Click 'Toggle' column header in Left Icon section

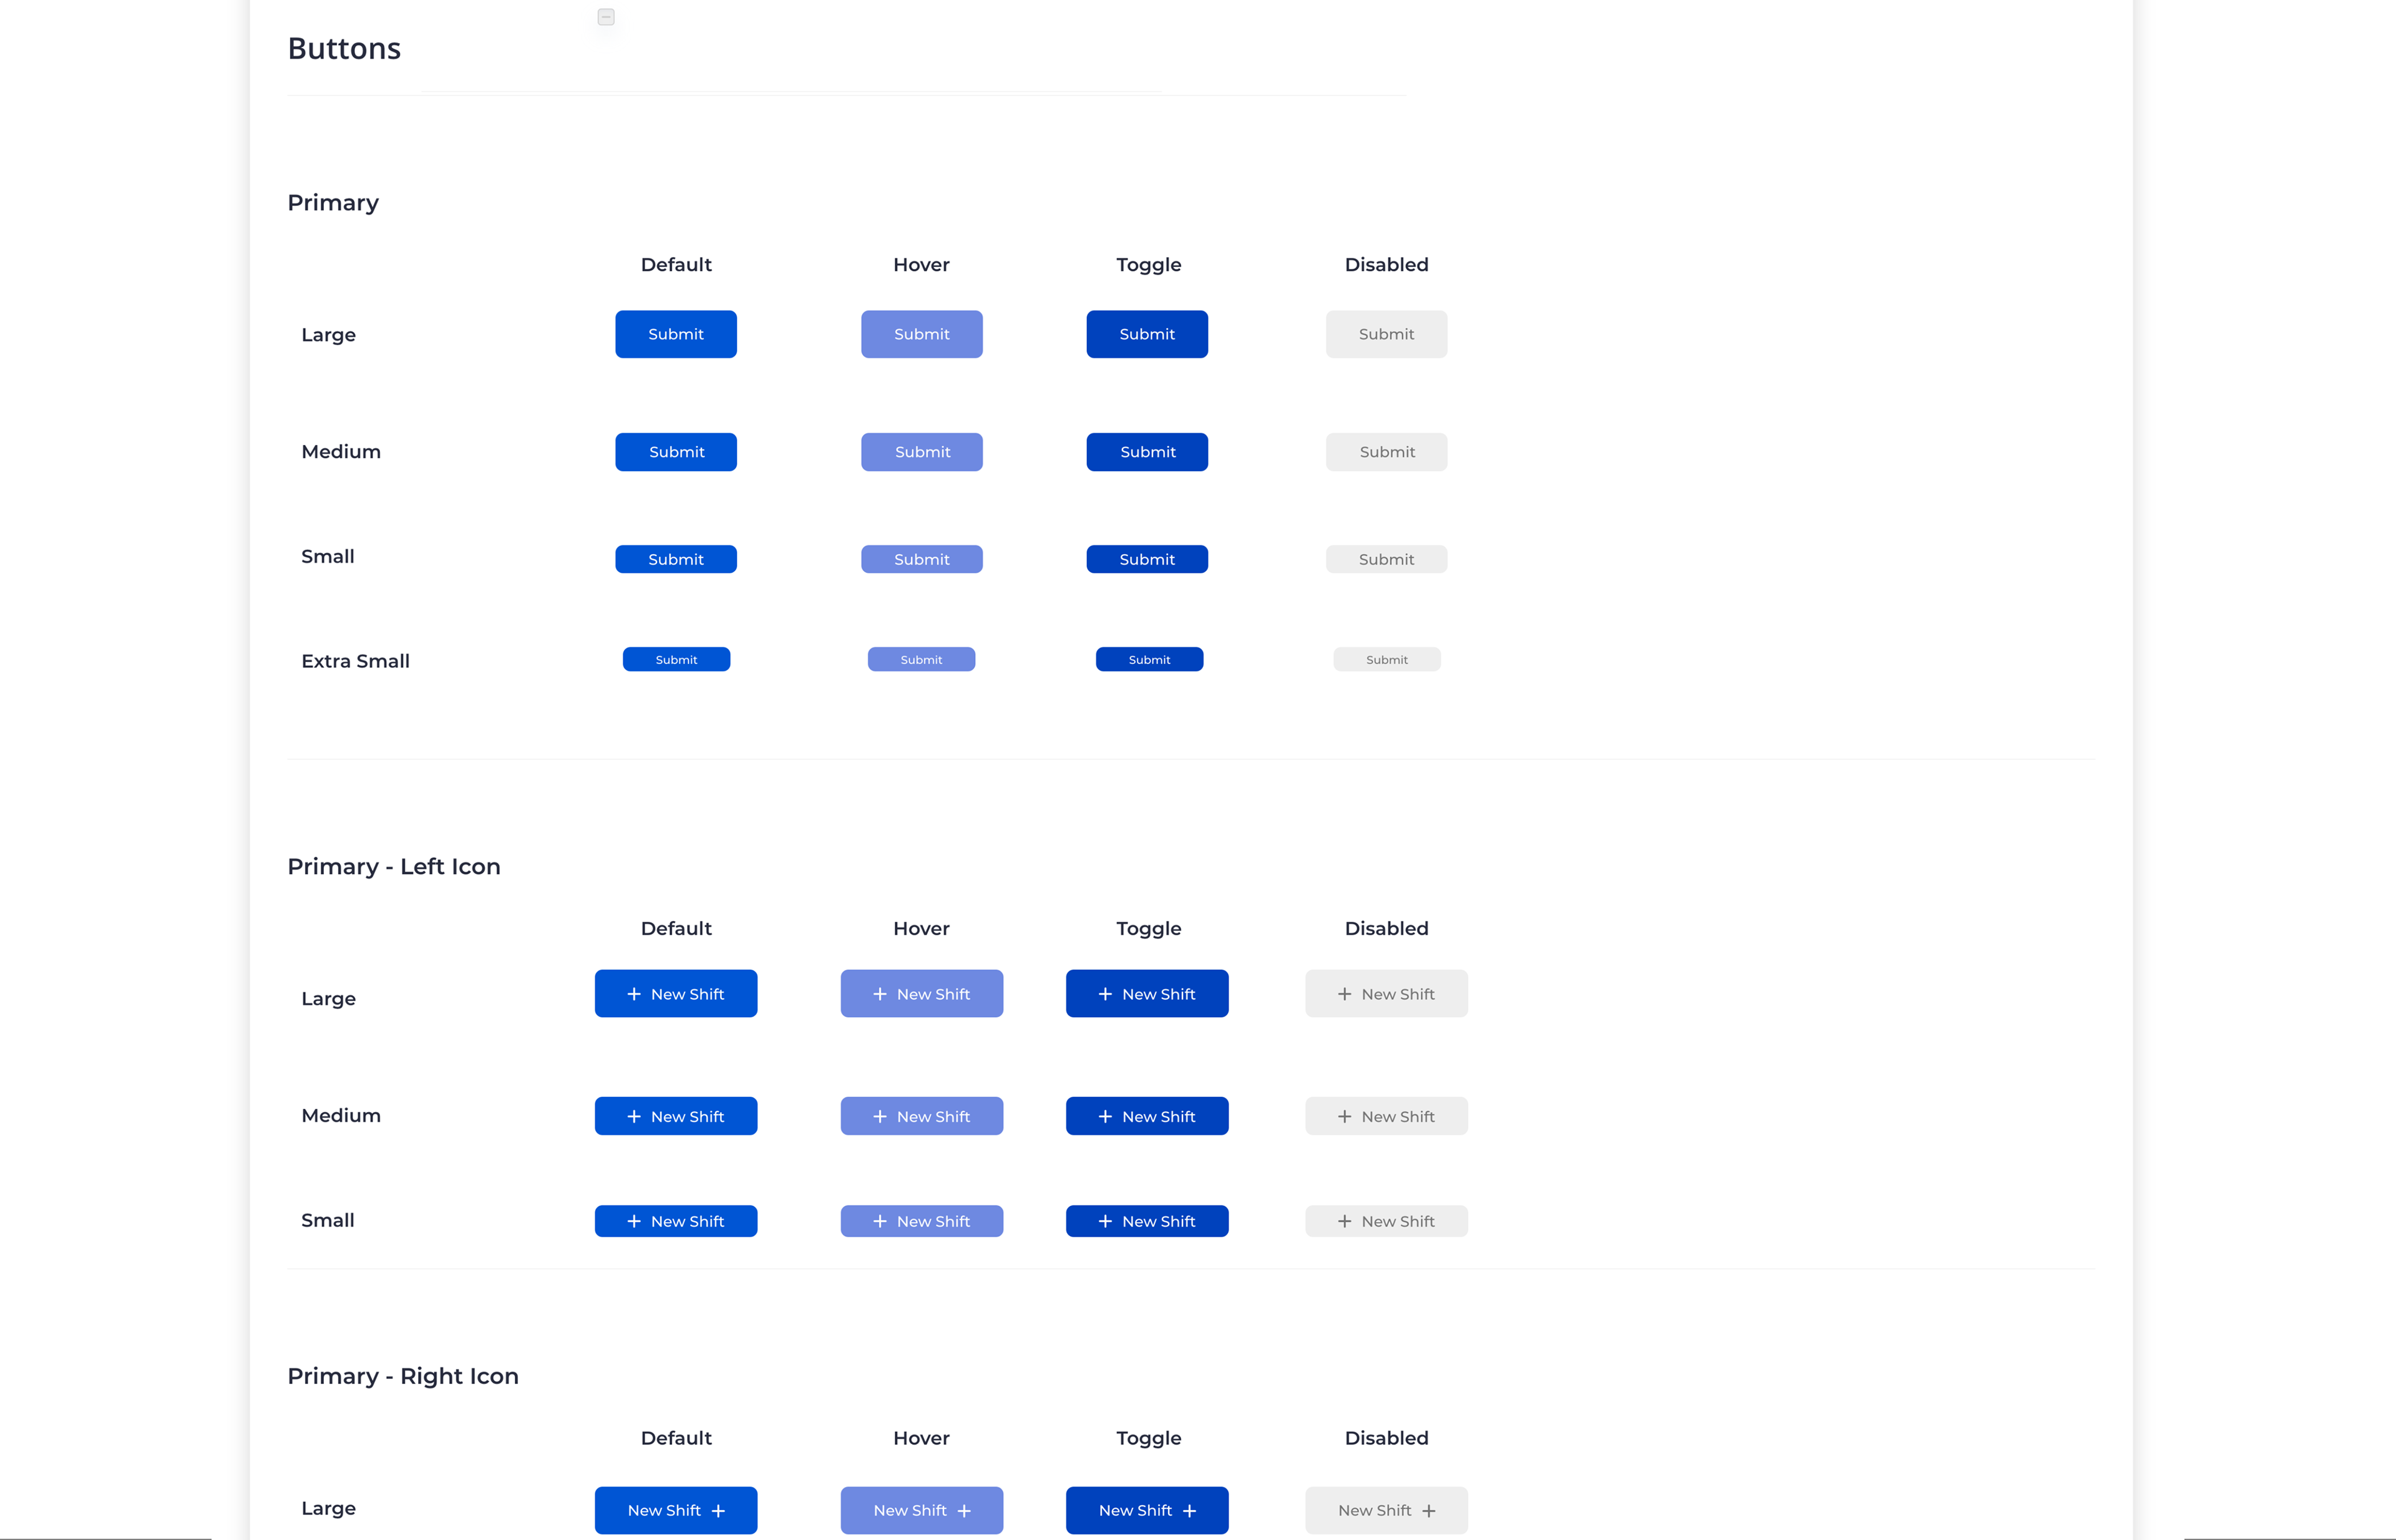[x=1149, y=929]
